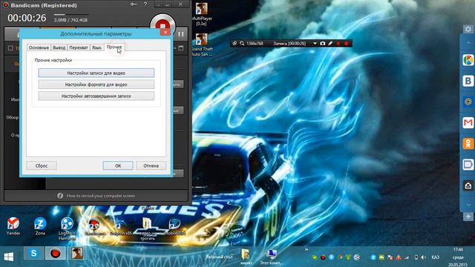Open the sidebar settings gear icon

(468, 29)
